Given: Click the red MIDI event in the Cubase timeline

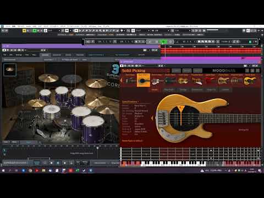Looking at the screenshot, I should 211,51.
